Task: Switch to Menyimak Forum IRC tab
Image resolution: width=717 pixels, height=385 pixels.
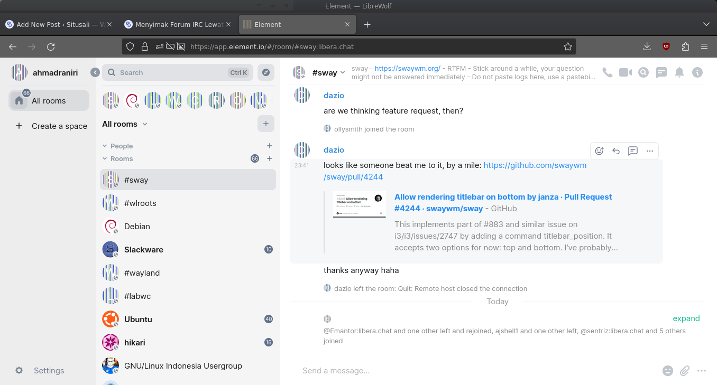Action: click(178, 24)
